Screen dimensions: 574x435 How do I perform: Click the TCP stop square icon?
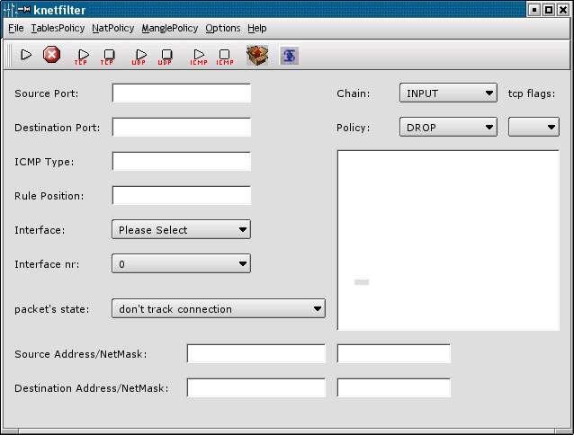point(108,57)
